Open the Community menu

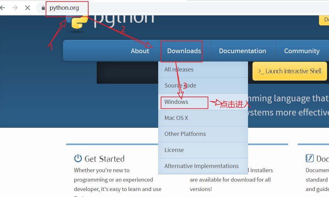[302, 51]
